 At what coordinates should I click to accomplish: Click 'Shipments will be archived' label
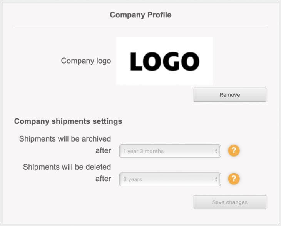(65, 139)
